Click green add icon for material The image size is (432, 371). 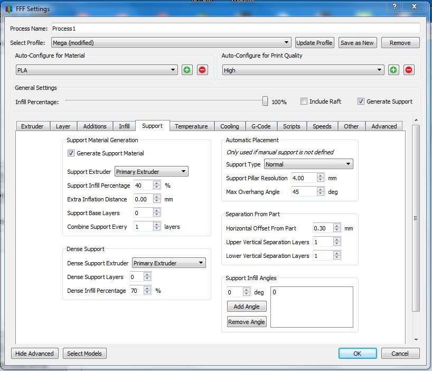click(x=187, y=70)
